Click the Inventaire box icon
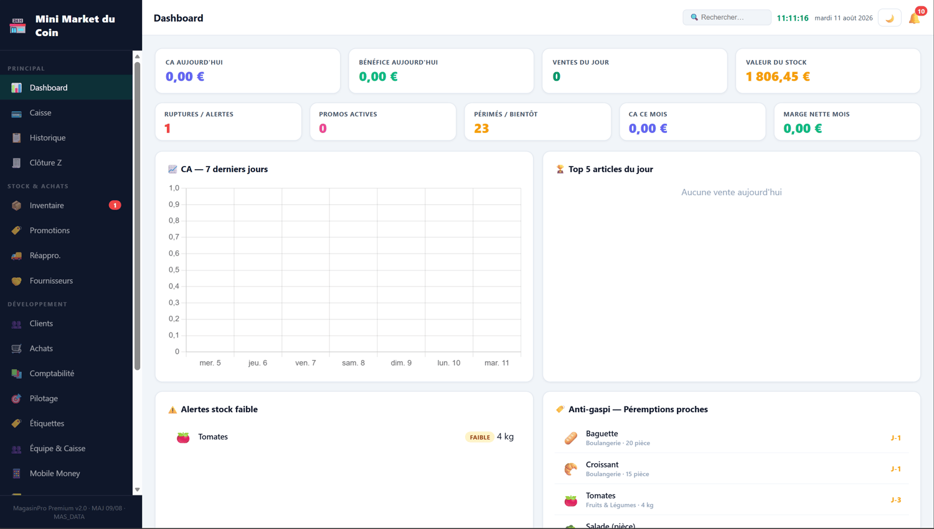Screen dimensions: 934x529 [16, 206]
